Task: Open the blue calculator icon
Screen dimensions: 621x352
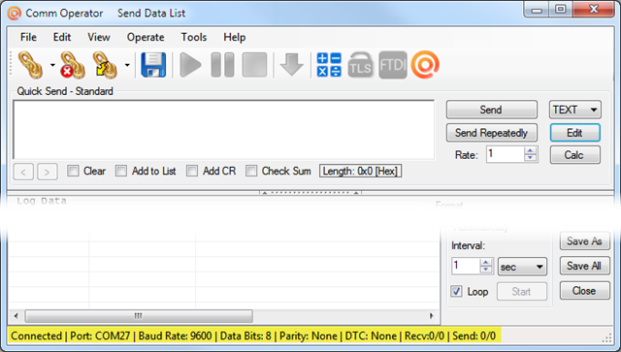Action: point(329,65)
